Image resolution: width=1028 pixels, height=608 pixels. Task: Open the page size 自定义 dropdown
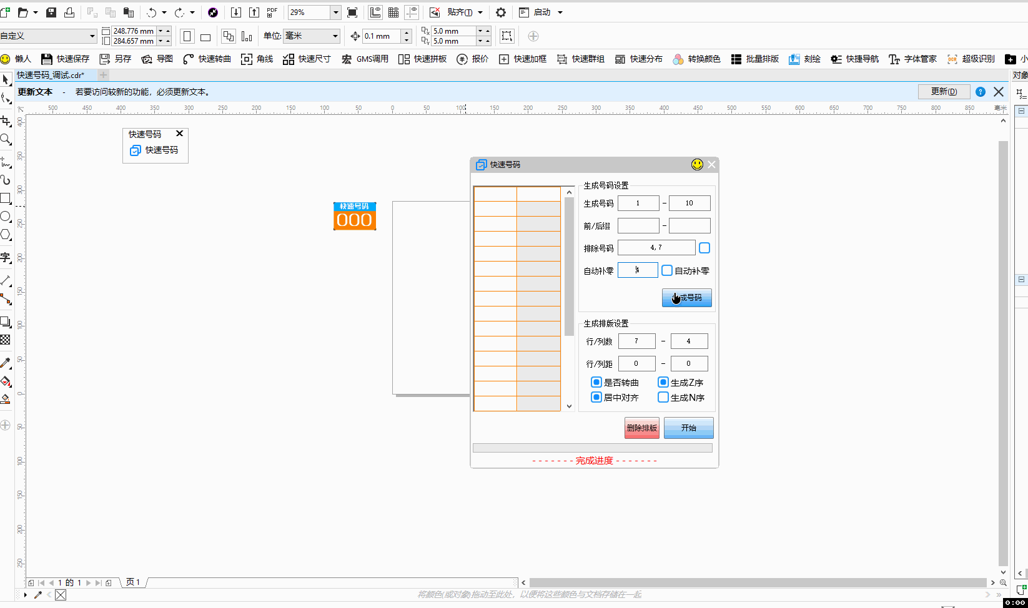(x=92, y=36)
